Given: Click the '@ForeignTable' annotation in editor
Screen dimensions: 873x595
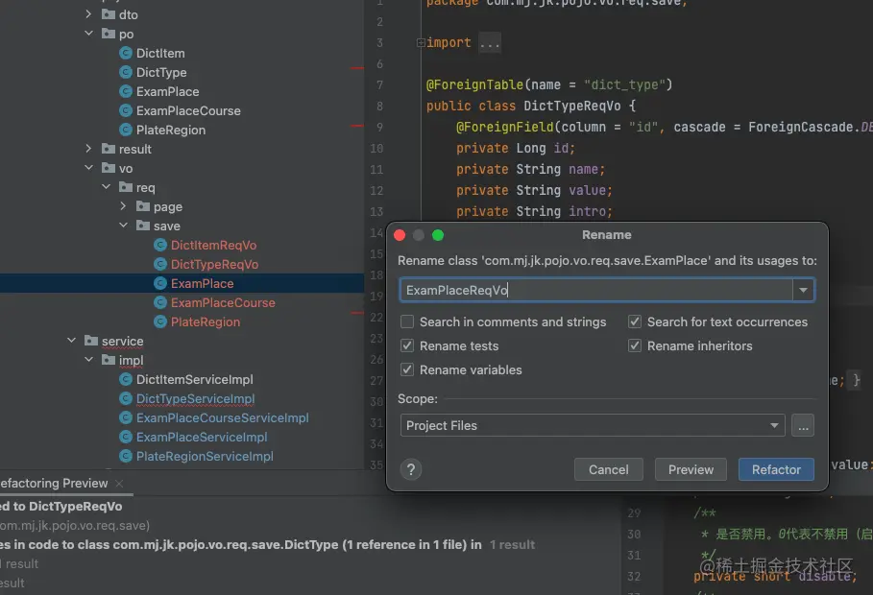Looking at the screenshot, I should [x=474, y=84].
